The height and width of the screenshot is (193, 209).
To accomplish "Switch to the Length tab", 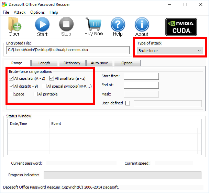I will pyautogui.click(x=44, y=63).
